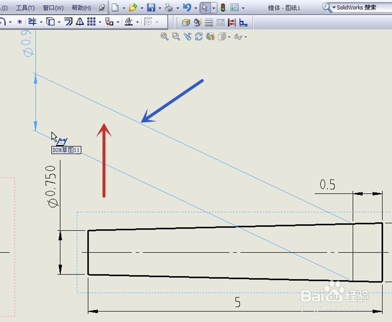Set Line style with the dashed lines icon
Screen dimensions: 392x322
pos(220,23)
